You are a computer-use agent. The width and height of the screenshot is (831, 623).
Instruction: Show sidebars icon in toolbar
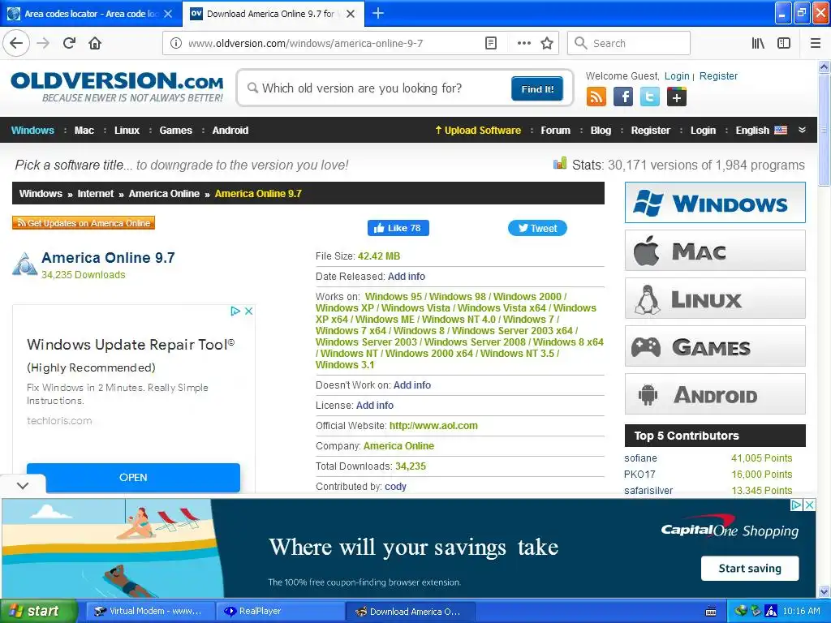click(x=784, y=43)
